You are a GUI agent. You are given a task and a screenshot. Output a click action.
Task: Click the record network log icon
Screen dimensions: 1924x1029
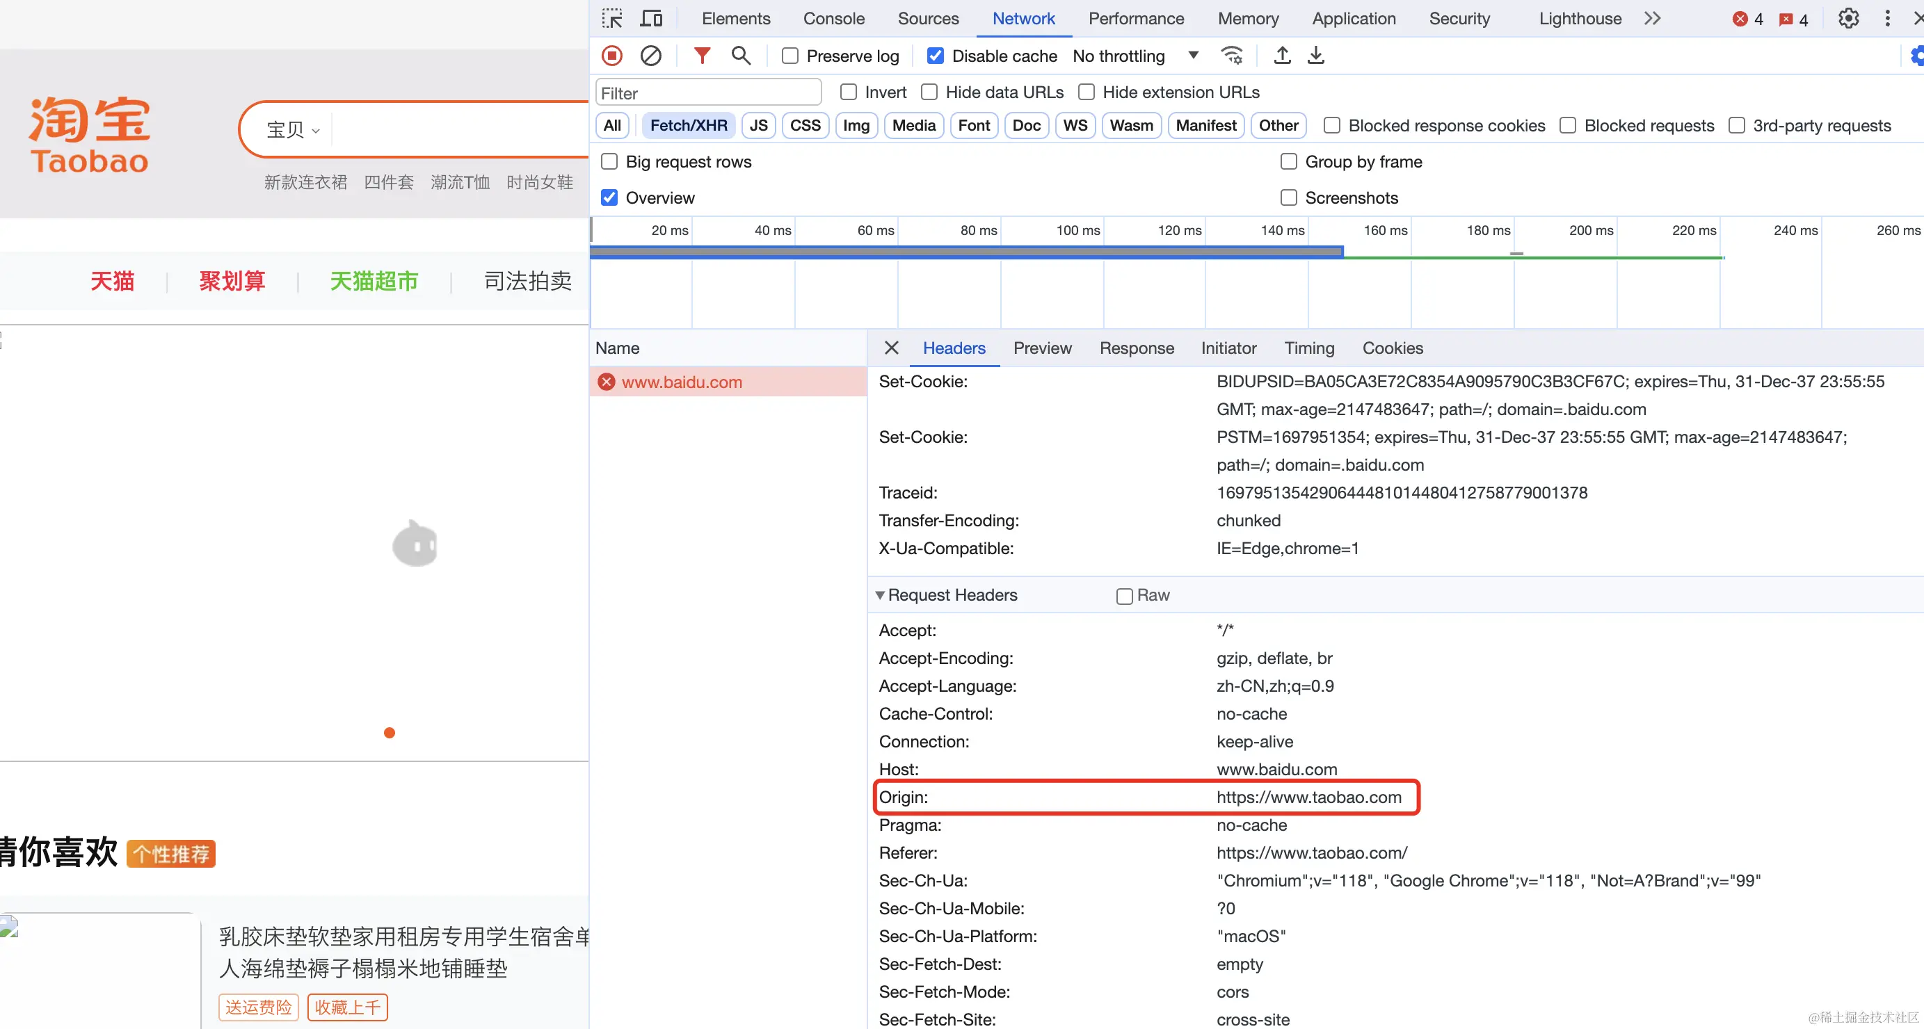611,56
